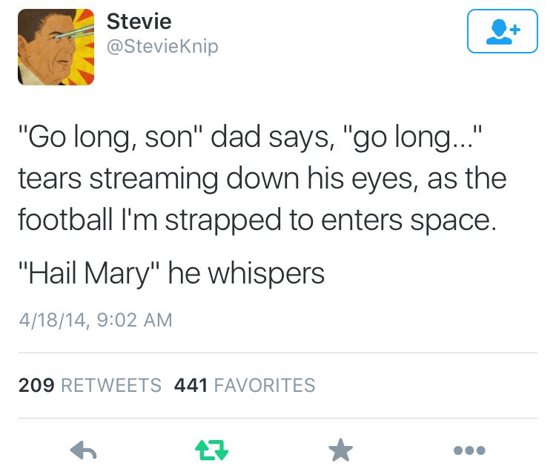Open Stevie's profile picture

(56, 46)
